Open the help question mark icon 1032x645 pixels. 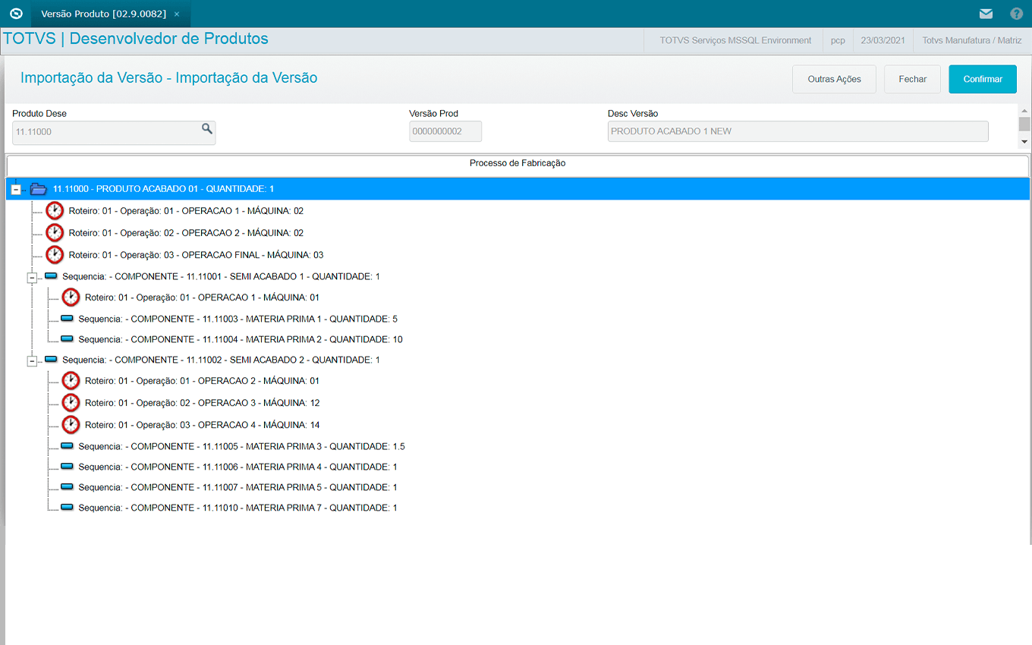pyautogui.click(x=1017, y=14)
